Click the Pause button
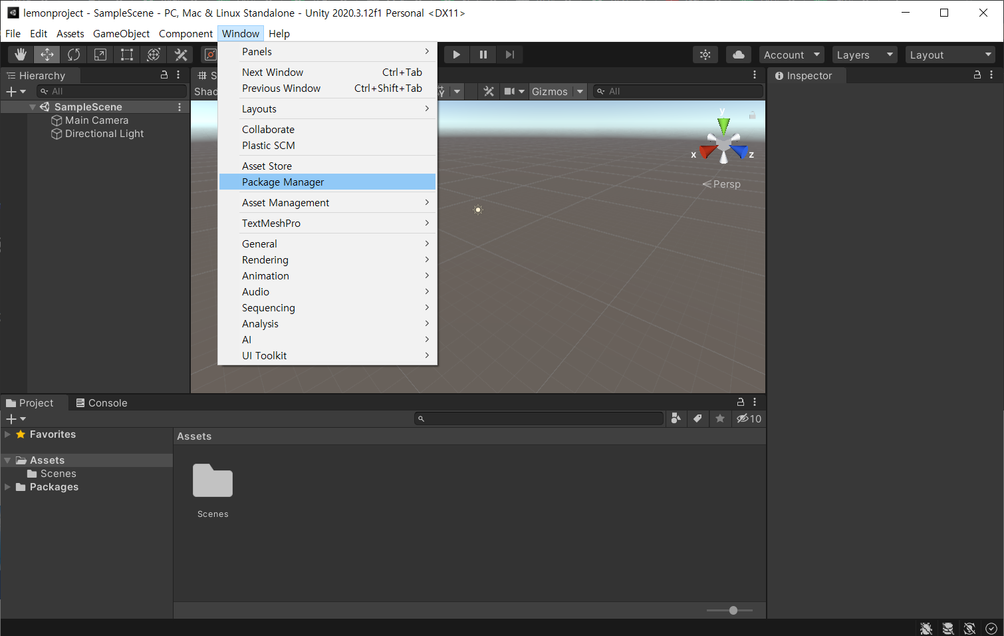 coord(483,55)
